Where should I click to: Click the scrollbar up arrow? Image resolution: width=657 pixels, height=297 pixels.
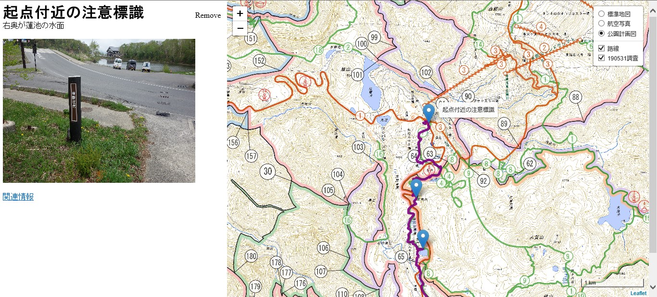[653, 5]
